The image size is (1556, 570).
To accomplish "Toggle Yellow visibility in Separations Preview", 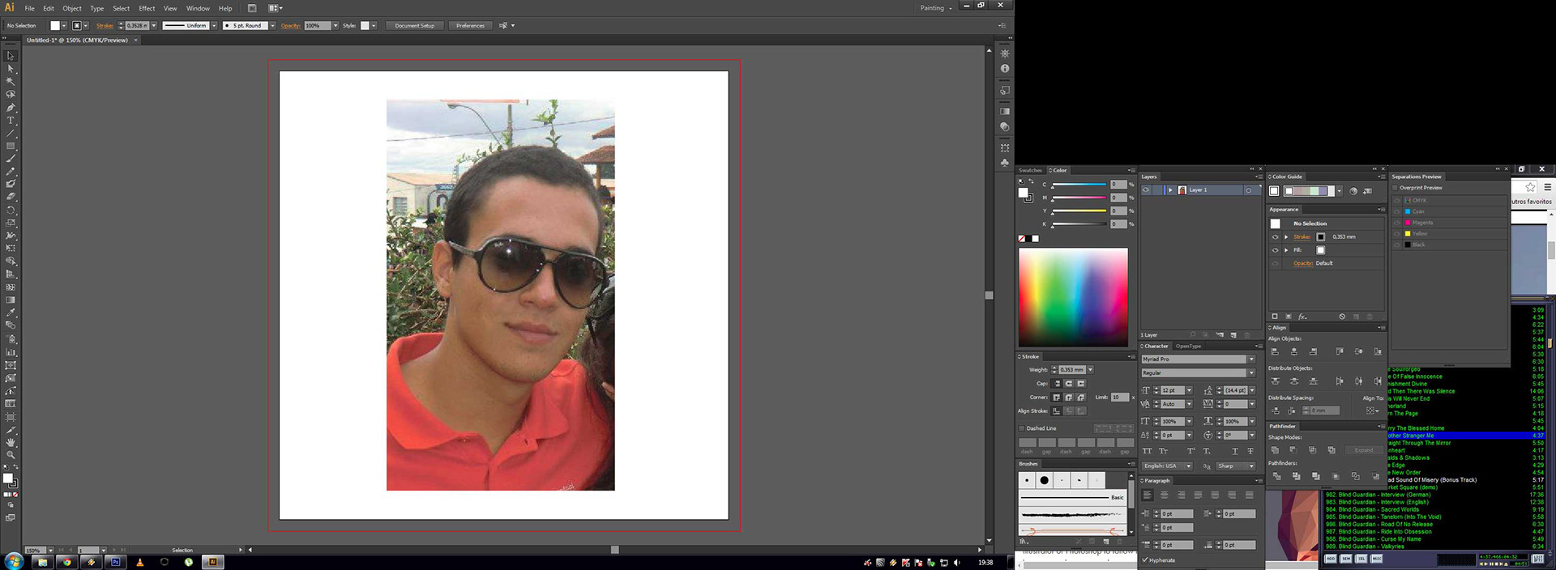I will click(1397, 234).
